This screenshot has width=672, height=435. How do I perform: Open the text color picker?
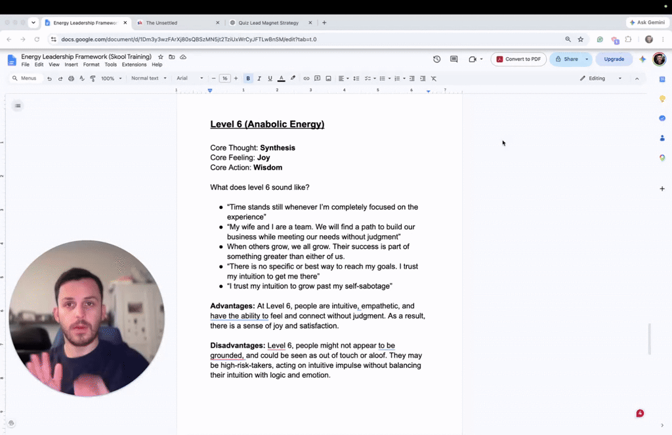click(x=281, y=78)
